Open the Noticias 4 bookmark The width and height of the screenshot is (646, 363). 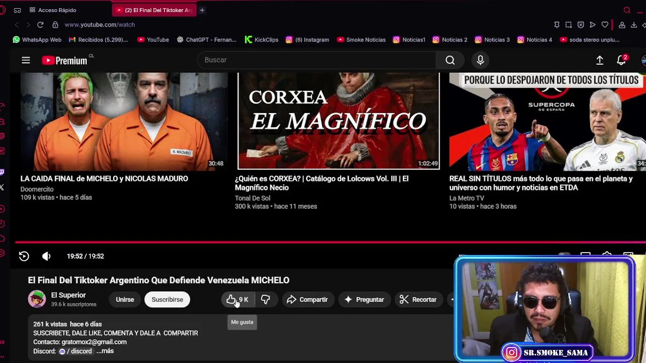535,39
